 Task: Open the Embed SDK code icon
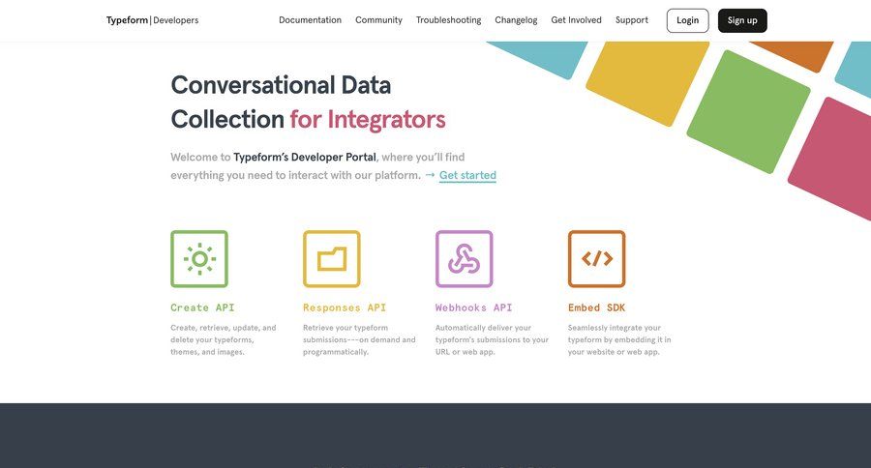click(x=596, y=259)
